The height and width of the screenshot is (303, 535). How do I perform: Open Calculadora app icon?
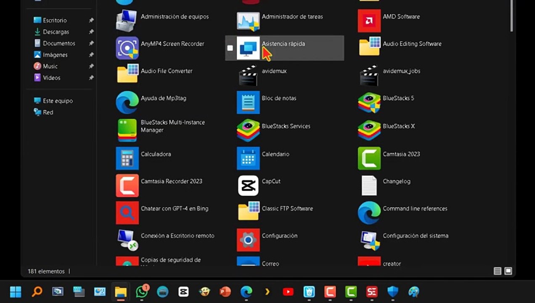[x=127, y=158]
